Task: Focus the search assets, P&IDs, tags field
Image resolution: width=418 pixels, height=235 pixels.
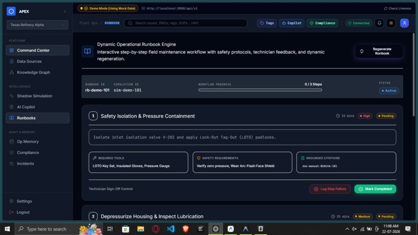Action: (x=186, y=23)
